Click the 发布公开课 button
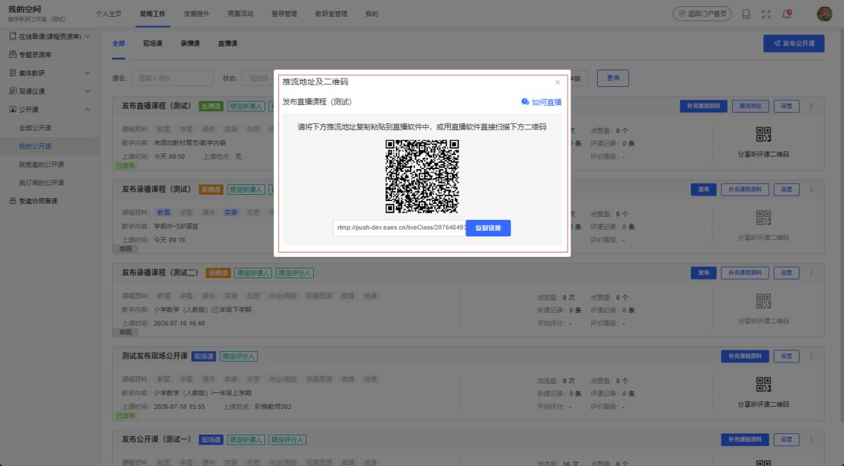This screenshot has height=466, width=844. click(x=793, y=43)
